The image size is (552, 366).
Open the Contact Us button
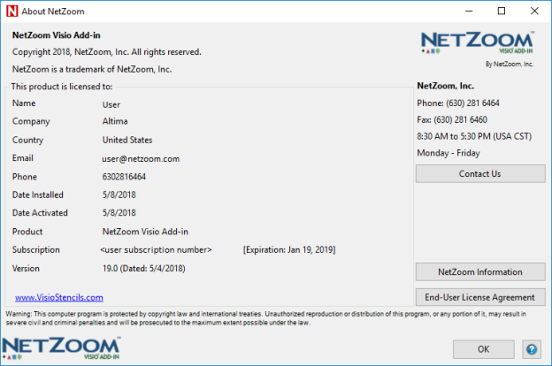[480, 174]
